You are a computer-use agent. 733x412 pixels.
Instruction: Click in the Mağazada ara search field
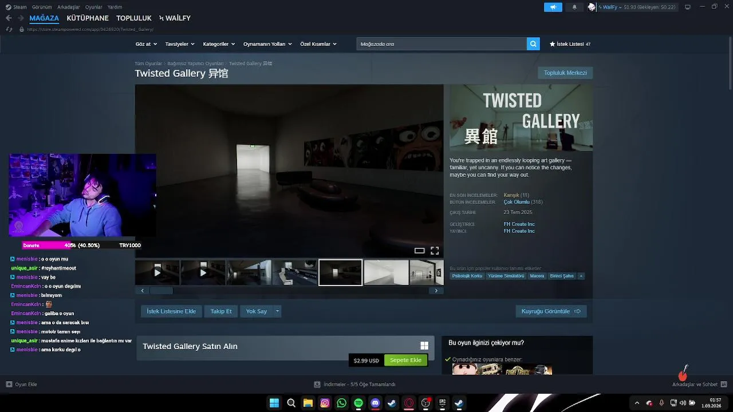click(x=441, y=44)
